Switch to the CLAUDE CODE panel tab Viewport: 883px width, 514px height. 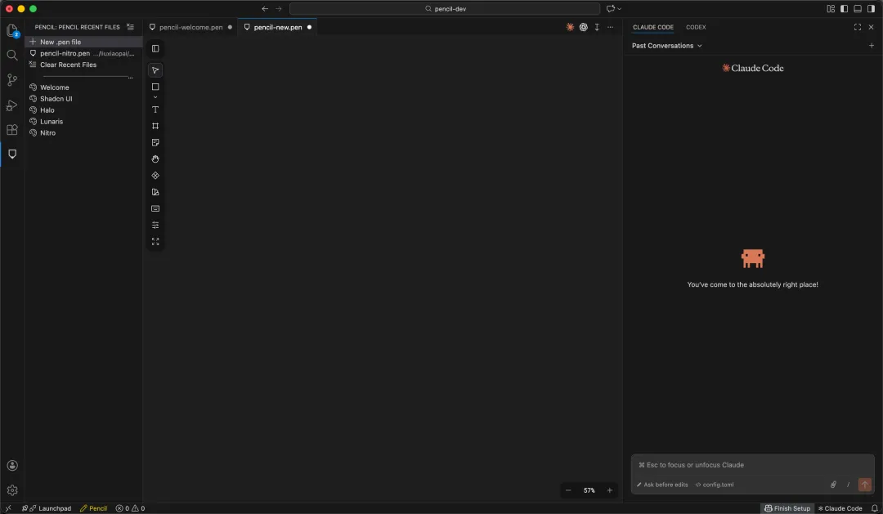pos(652,27)
